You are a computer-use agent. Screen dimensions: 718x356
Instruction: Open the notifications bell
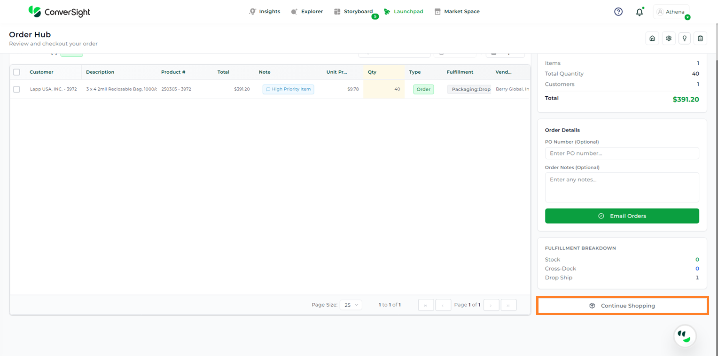point(639,12)
